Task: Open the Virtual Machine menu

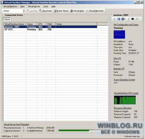Action: (10, 6)
